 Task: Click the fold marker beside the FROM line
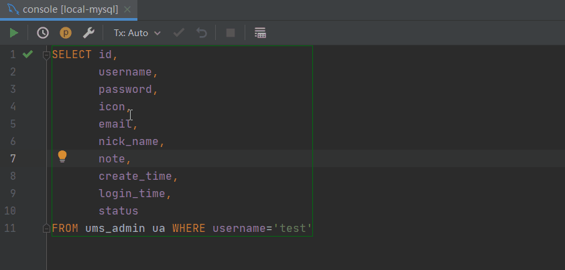coord(46,229)
